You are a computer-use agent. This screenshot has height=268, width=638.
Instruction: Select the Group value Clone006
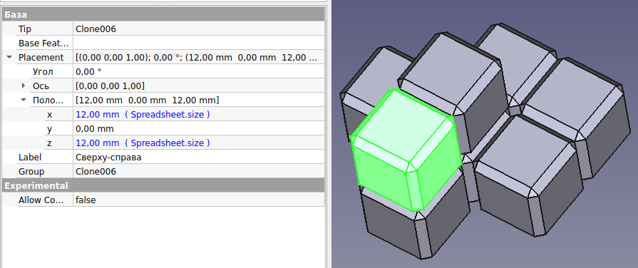pos(199,172)
